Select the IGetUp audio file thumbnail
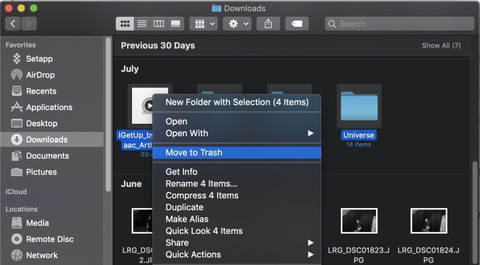This screenshot has width=480, height=265. click(141, 106)
